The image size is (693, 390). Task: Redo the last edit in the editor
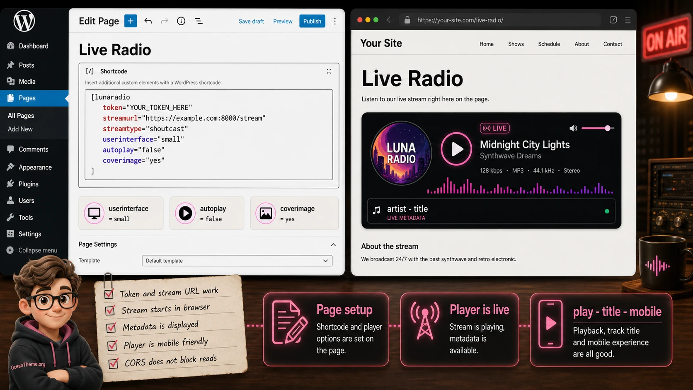point(165,21)
